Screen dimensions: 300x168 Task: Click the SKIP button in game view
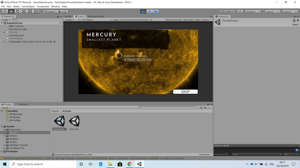click(185, 92)
